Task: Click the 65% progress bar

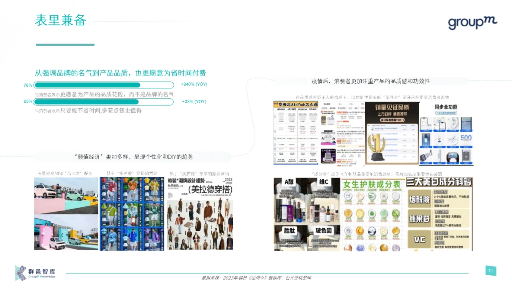Action: pos(104,102)
